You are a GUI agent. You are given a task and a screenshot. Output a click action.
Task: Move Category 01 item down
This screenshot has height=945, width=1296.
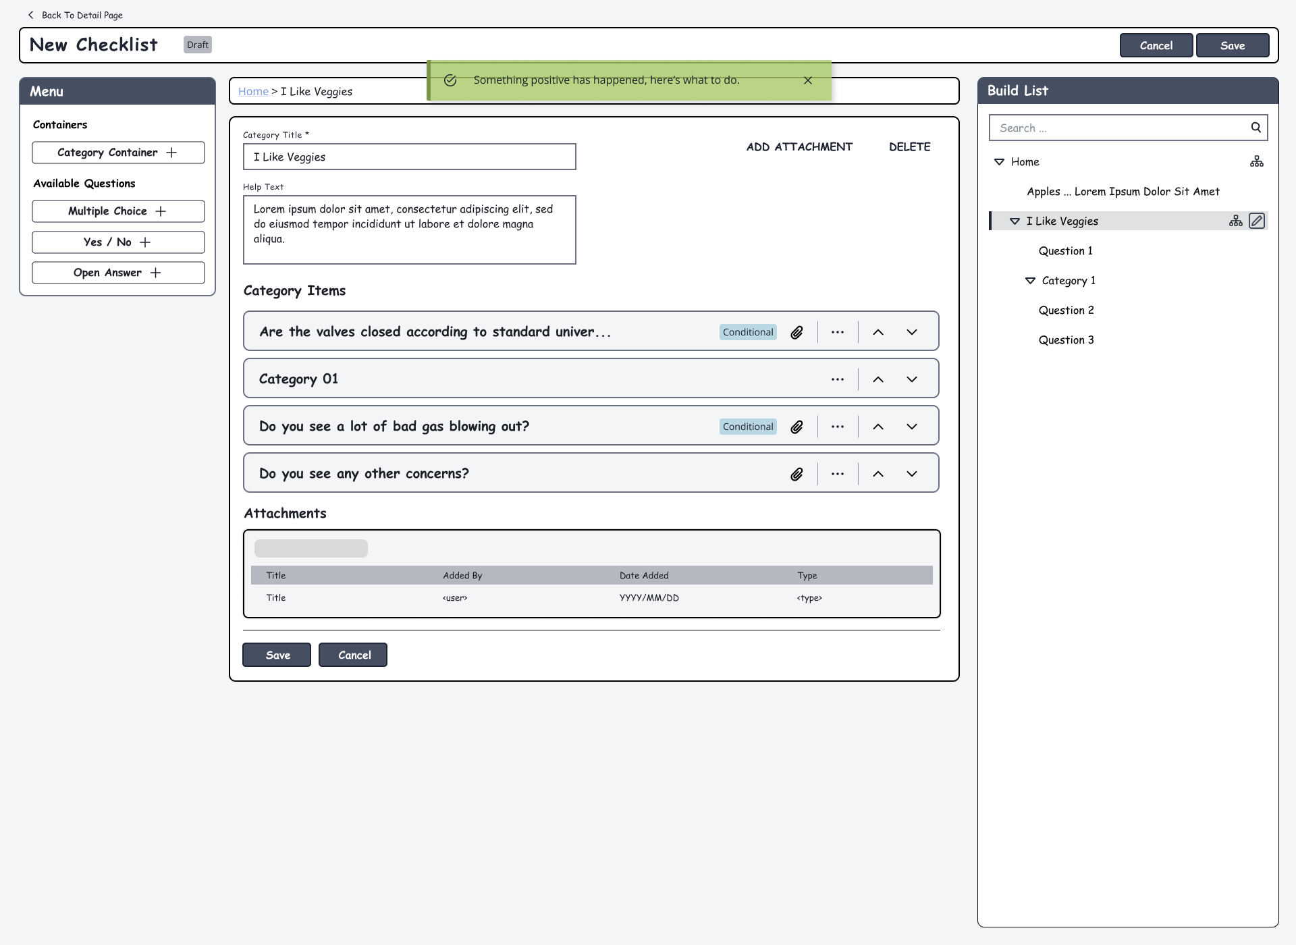pyautogui.click(x=912, y=379)
